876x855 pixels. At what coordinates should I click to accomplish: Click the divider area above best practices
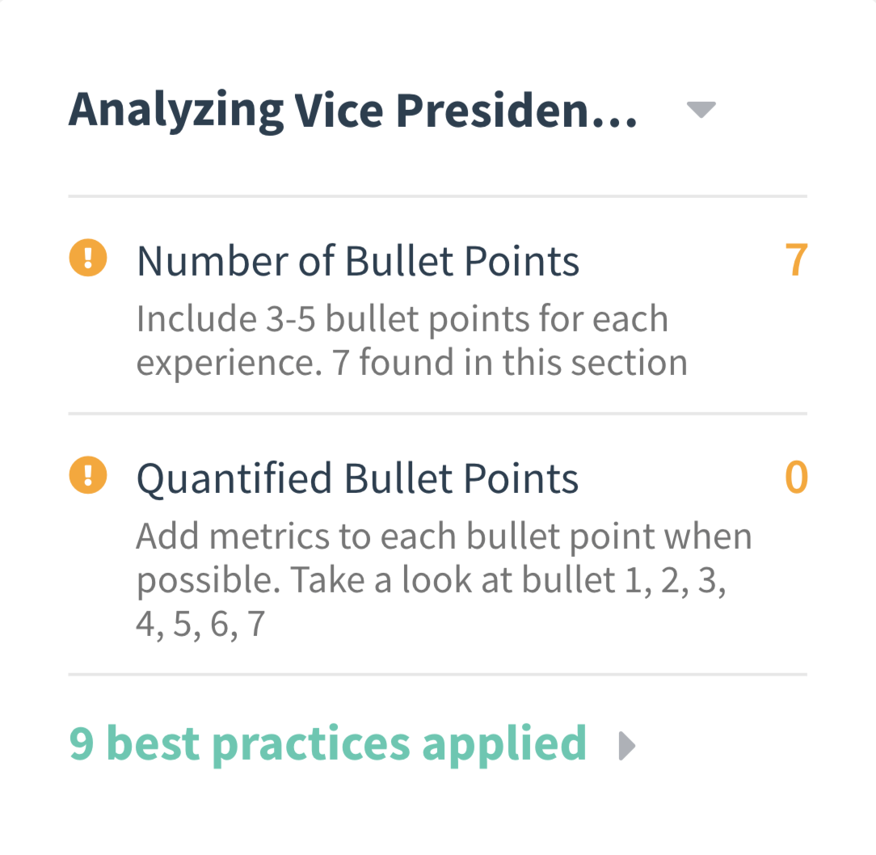click(438, 673)
